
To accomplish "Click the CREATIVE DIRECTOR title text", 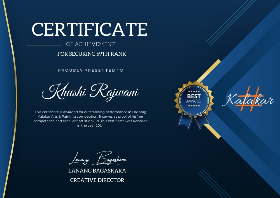I will point(97,180).
